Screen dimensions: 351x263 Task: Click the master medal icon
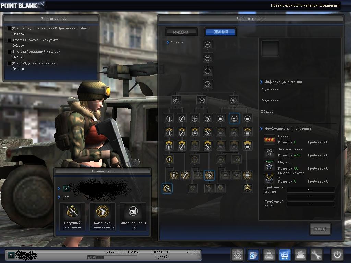269,178
